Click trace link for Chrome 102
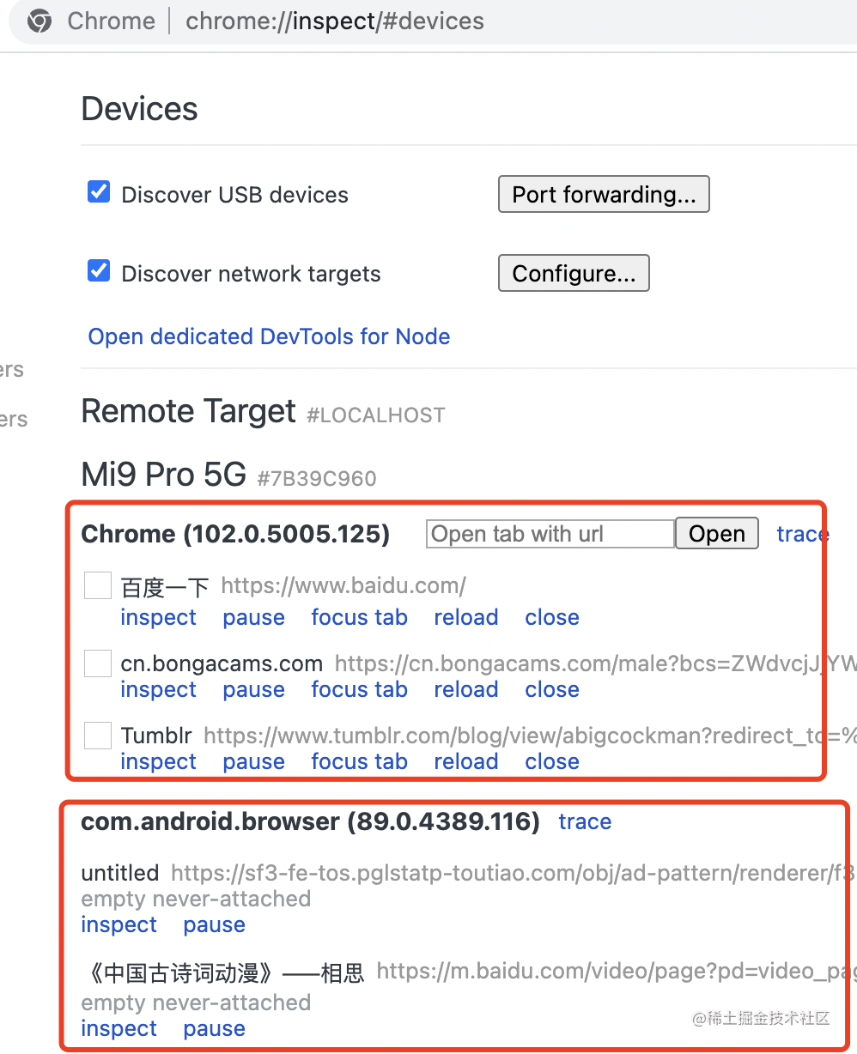The width and height of the screenshot is (857, 1054). click(x=802, y=534)
